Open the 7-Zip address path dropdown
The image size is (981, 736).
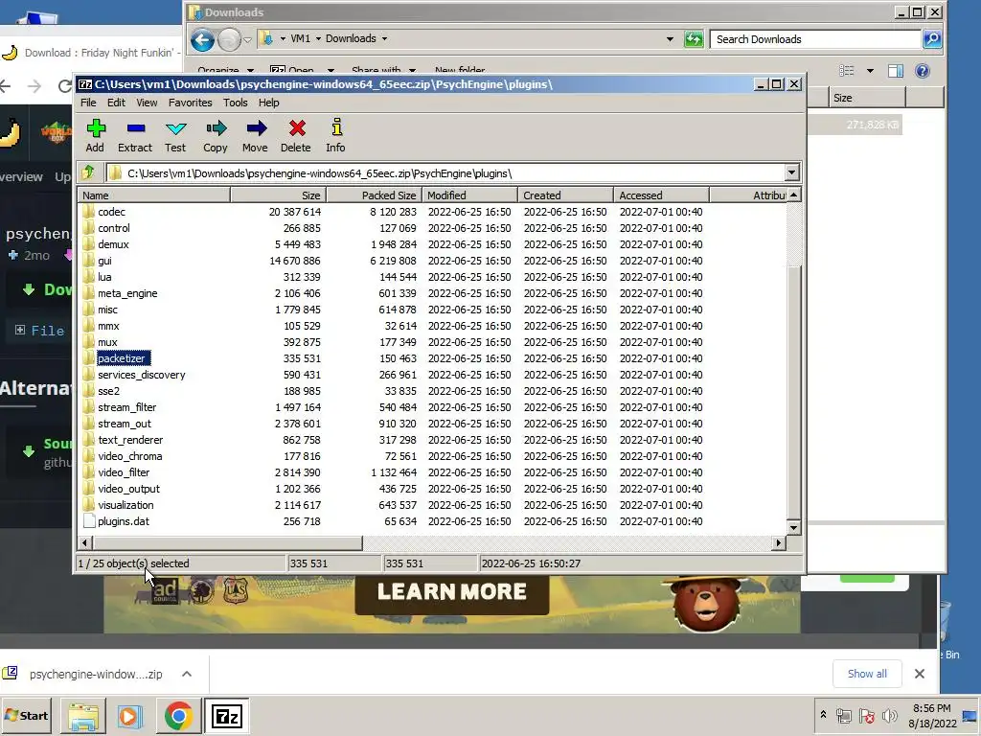(791, 172)
